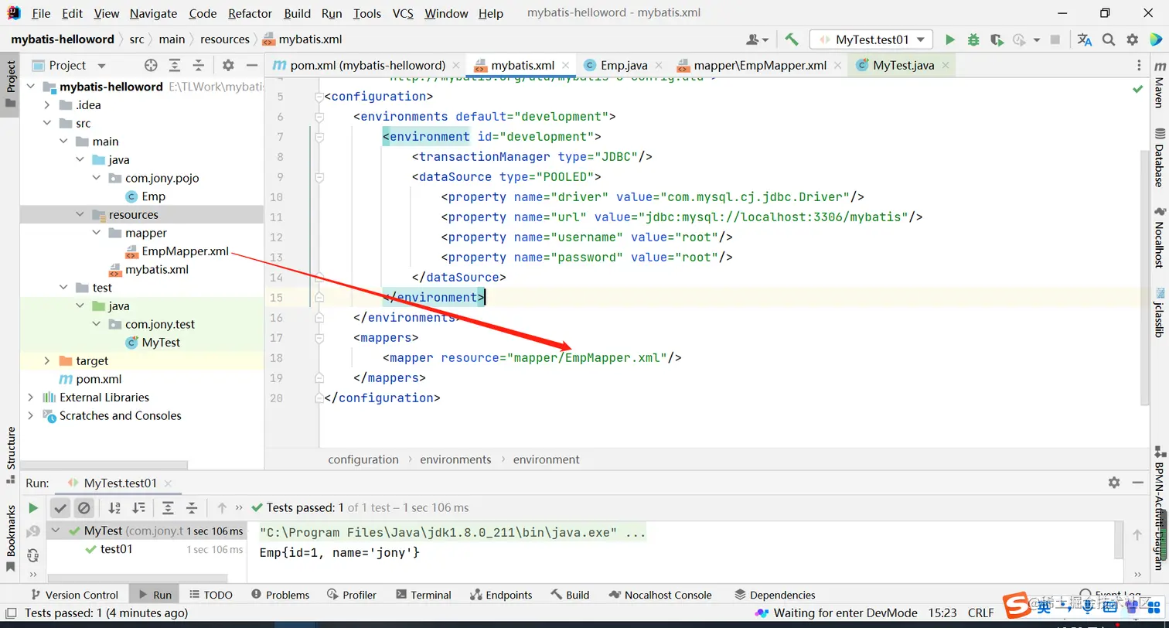1169x628 pixels.
Task: Collapse the com.jony.pojo package
Action: coord(97,179)
